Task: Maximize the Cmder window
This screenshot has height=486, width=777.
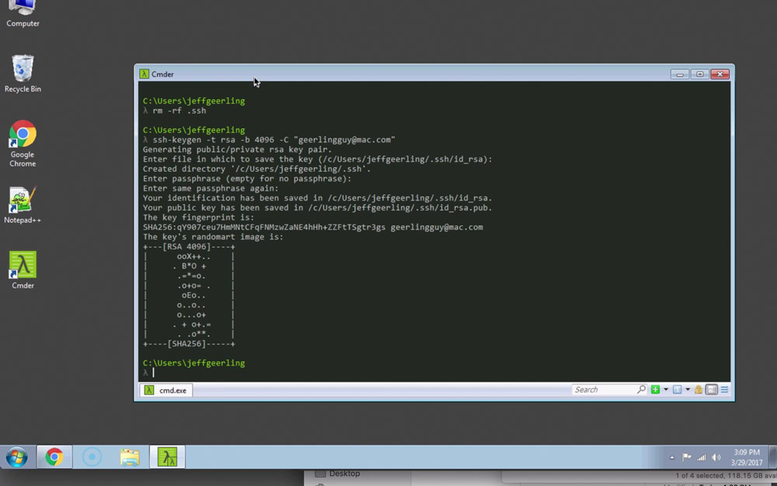Action: click(700, 74)
